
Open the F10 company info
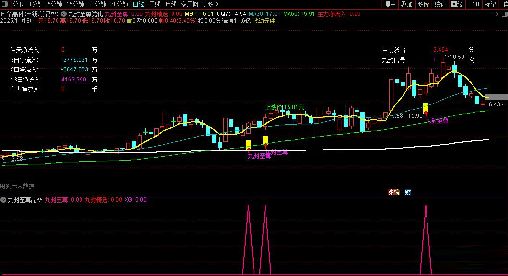[x=474, y=4]
